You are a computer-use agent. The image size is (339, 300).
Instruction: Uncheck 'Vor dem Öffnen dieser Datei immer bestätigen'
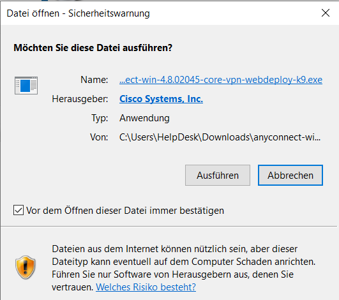pyautogui.click(x=19, y=210)
